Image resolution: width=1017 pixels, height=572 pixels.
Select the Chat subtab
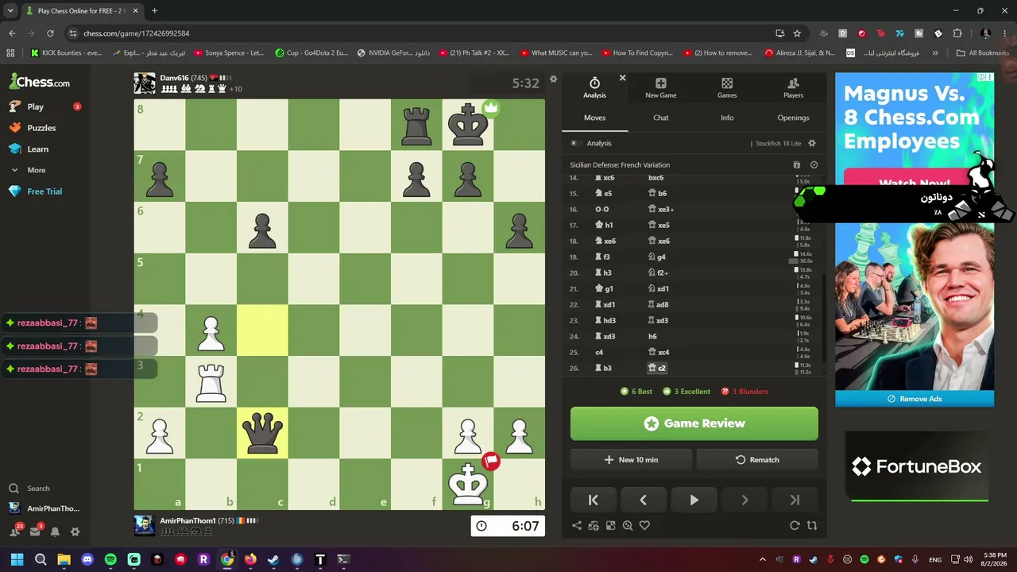[x=661, y=118]
